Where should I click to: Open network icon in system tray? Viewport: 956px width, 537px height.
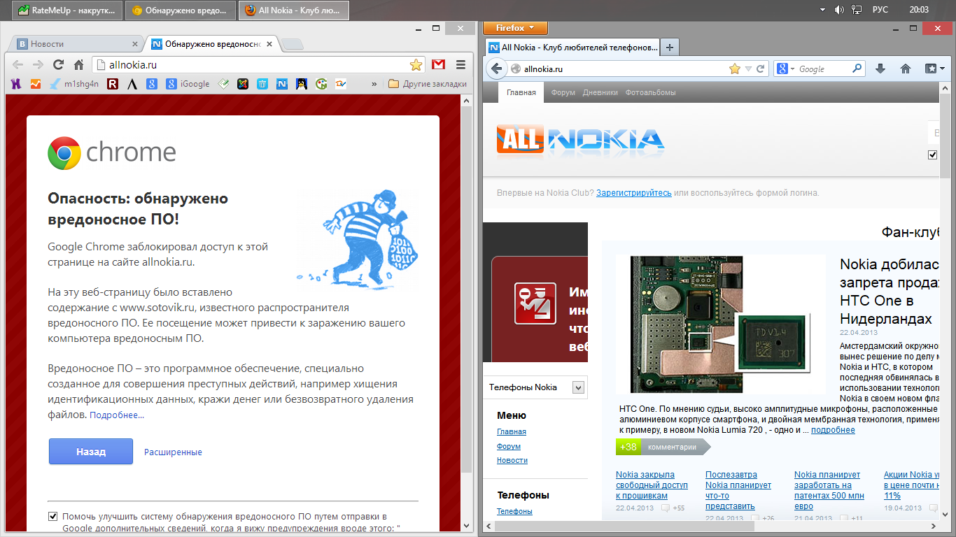coord(857,10)
